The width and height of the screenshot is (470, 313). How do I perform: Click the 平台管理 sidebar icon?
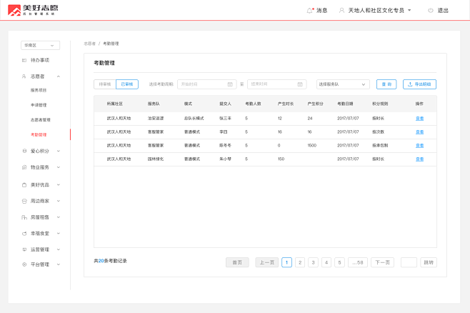[x=24, y=264]
